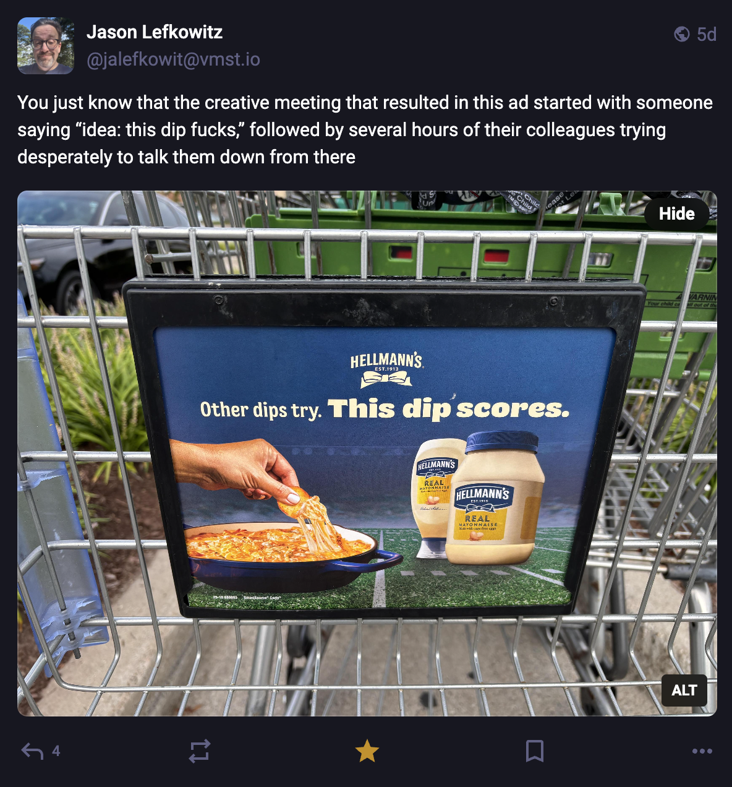Toggle the bookmark for this post

(534, 751)
